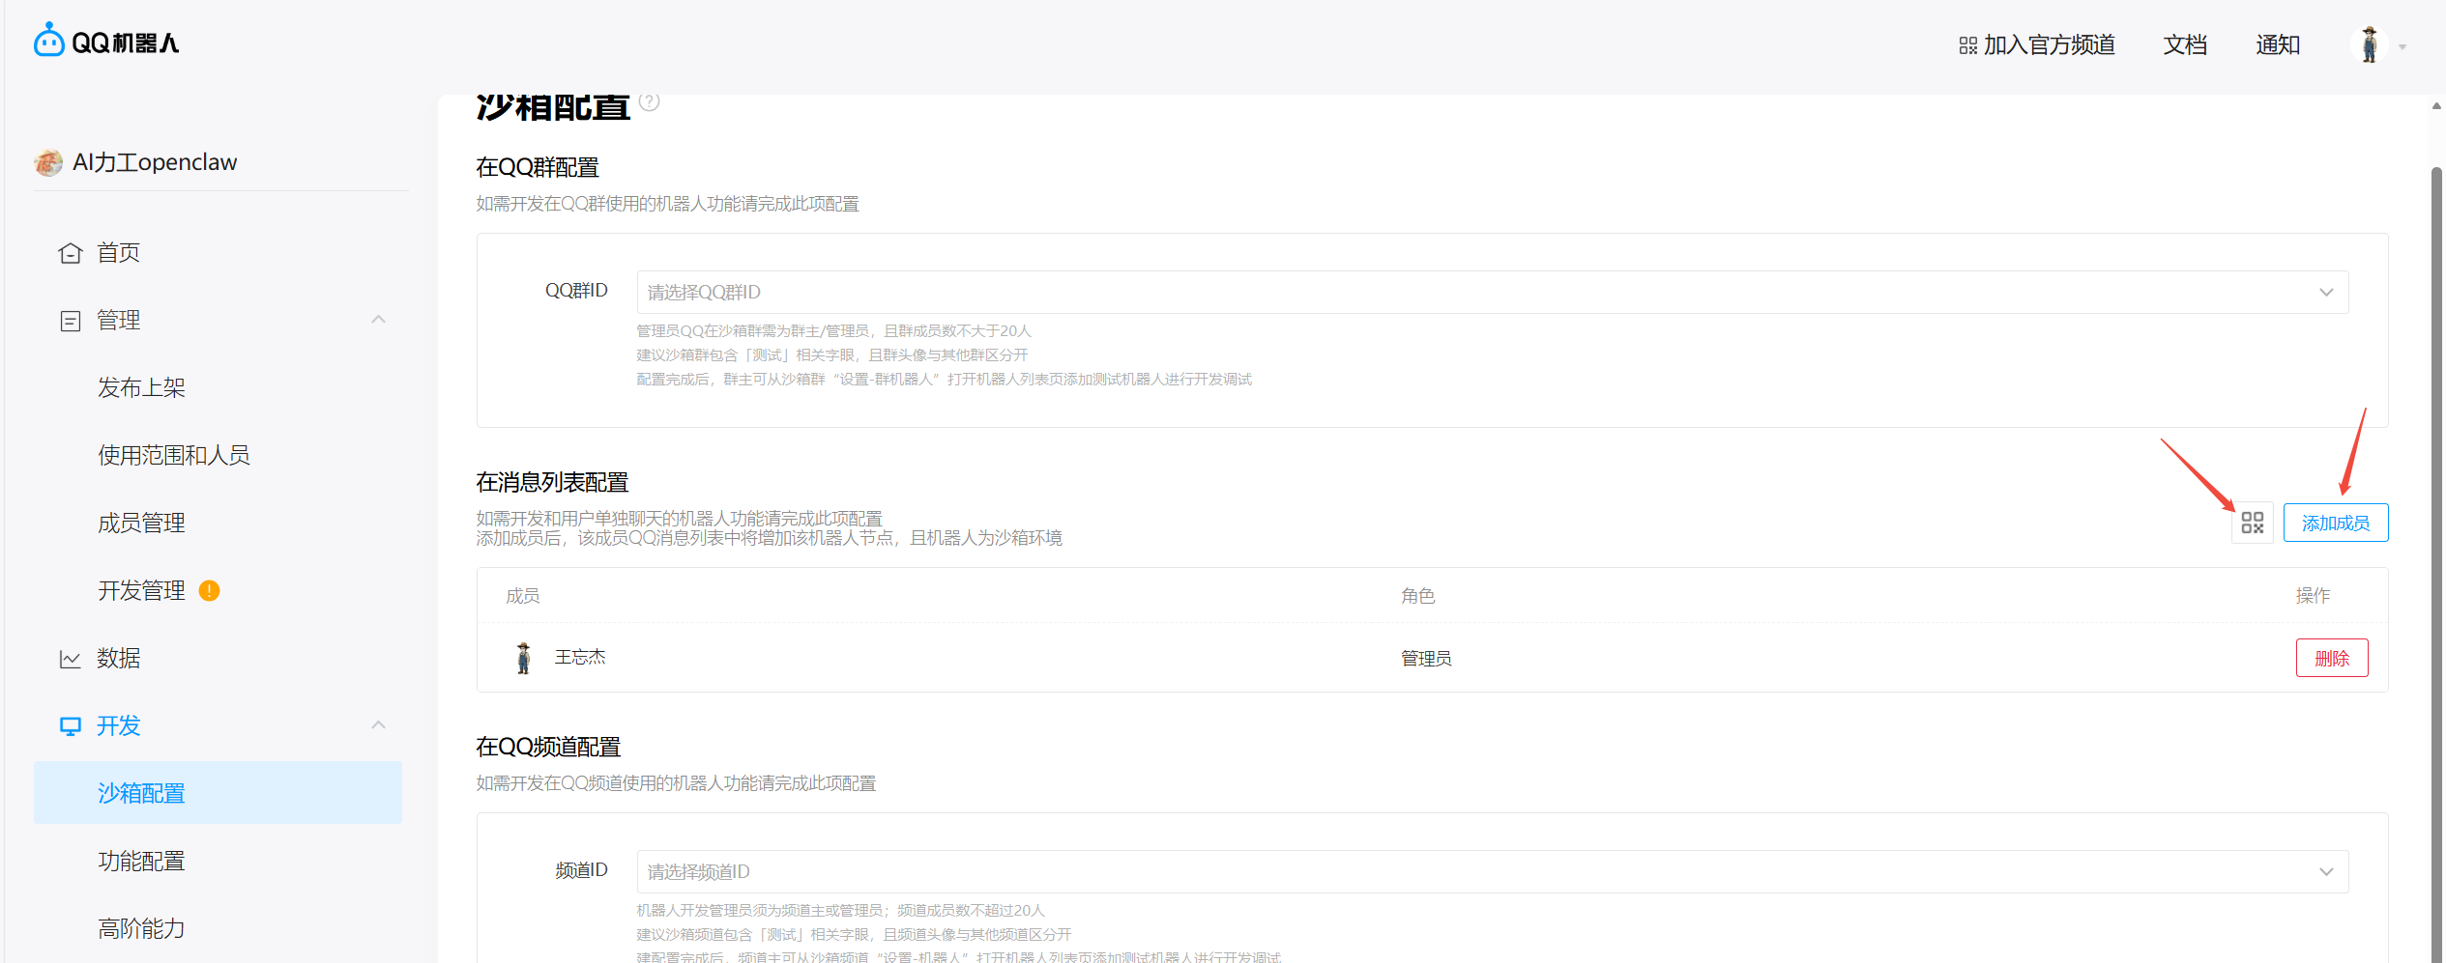The image size is (2446, 963).
Task: Open the QQ群ID selection dropdown
Action: (2324, 291)
